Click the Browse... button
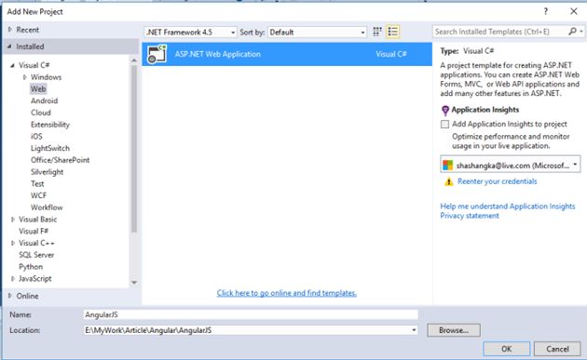The image size is (587, 360). click(x=454, y=330)
